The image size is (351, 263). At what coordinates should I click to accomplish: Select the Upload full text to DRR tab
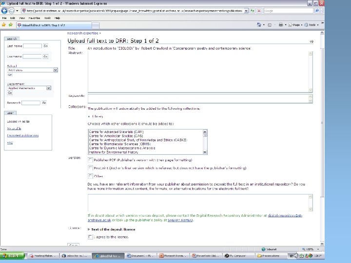coord(54,25)
